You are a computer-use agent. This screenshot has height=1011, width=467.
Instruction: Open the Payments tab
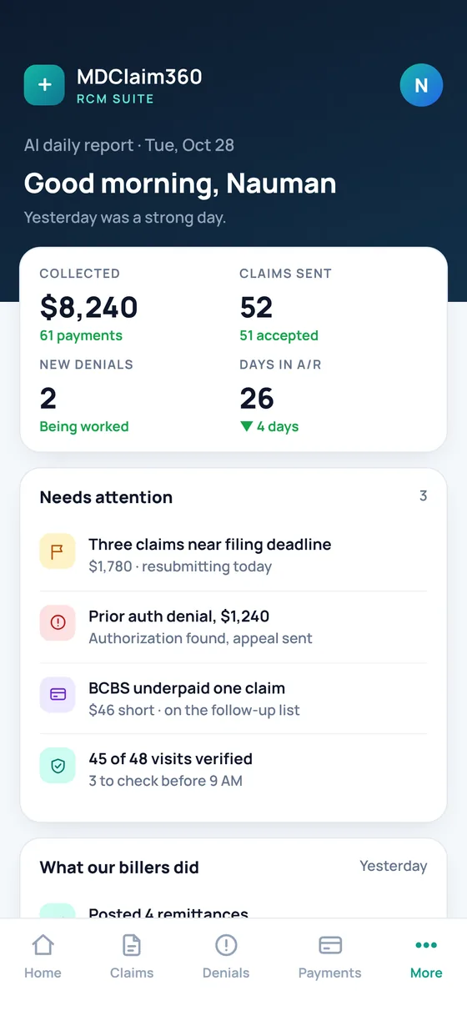point(330,957)
